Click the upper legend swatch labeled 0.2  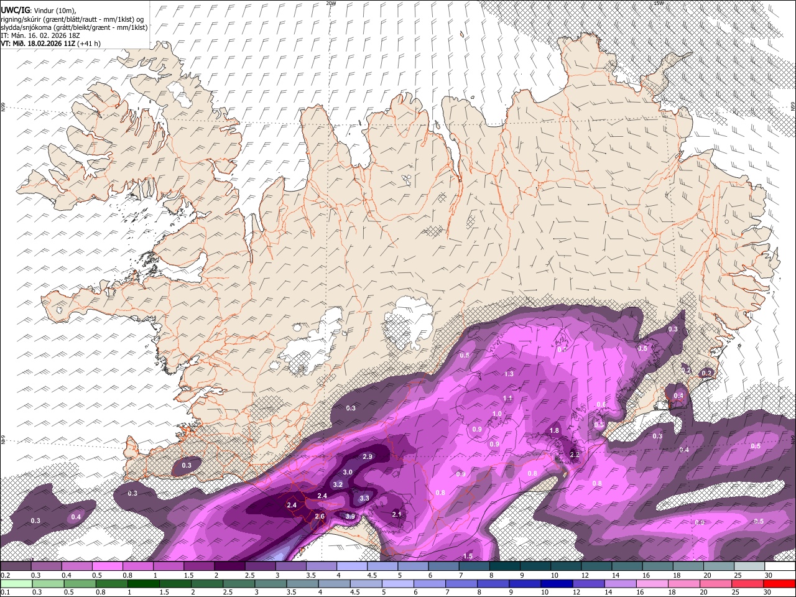coord(16,567)
